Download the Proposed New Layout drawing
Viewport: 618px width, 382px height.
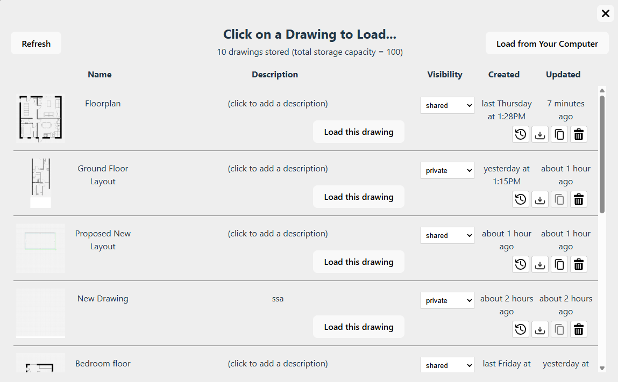coord(540,265)
